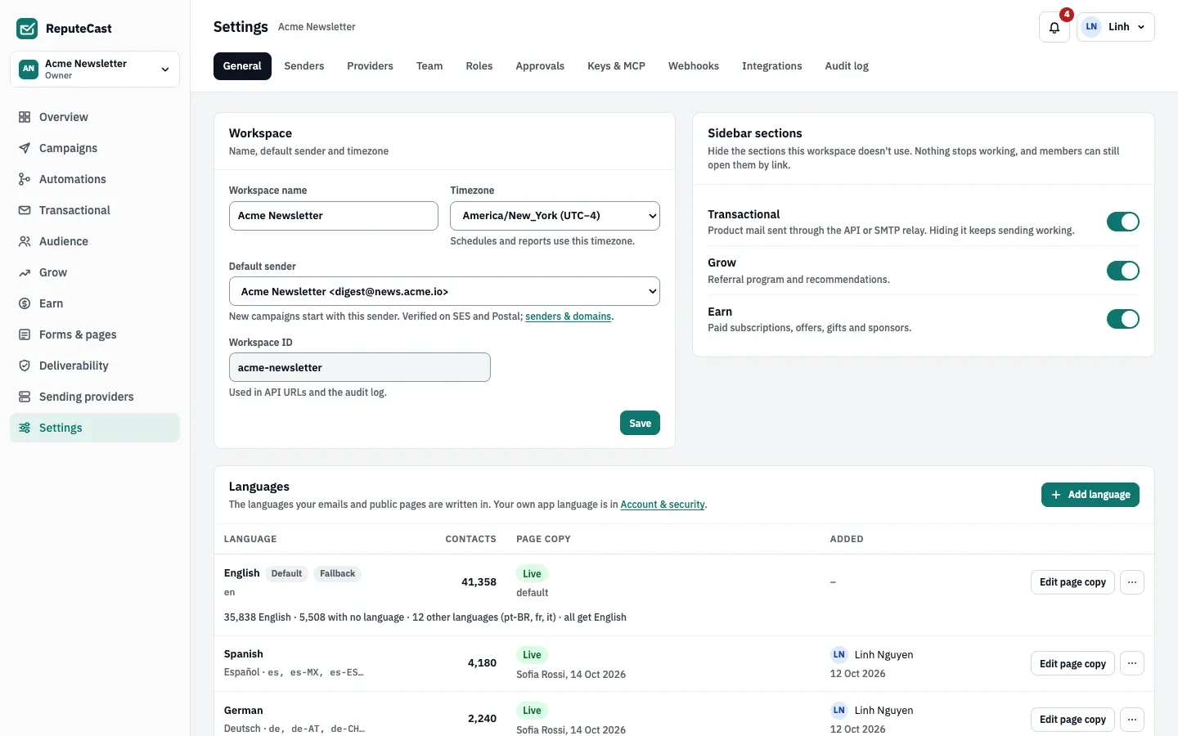Click the Settings sliders icon

(x=25, y=428)
